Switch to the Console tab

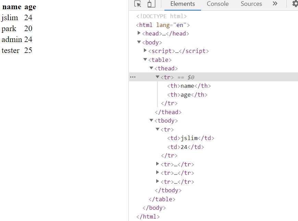tap(218, 4)
